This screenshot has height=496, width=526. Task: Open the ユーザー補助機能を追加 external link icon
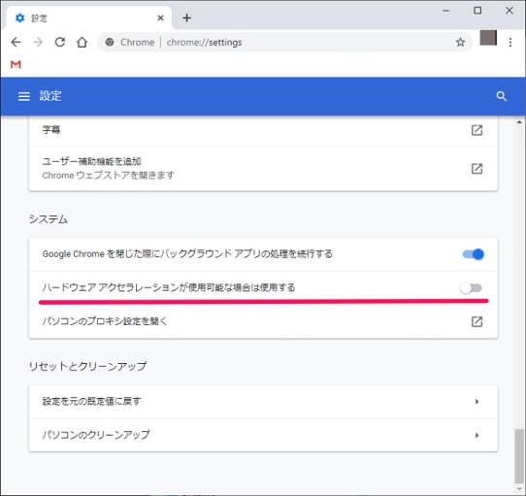(477, 169)
